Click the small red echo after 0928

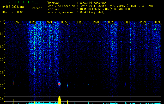coord(136,84)
